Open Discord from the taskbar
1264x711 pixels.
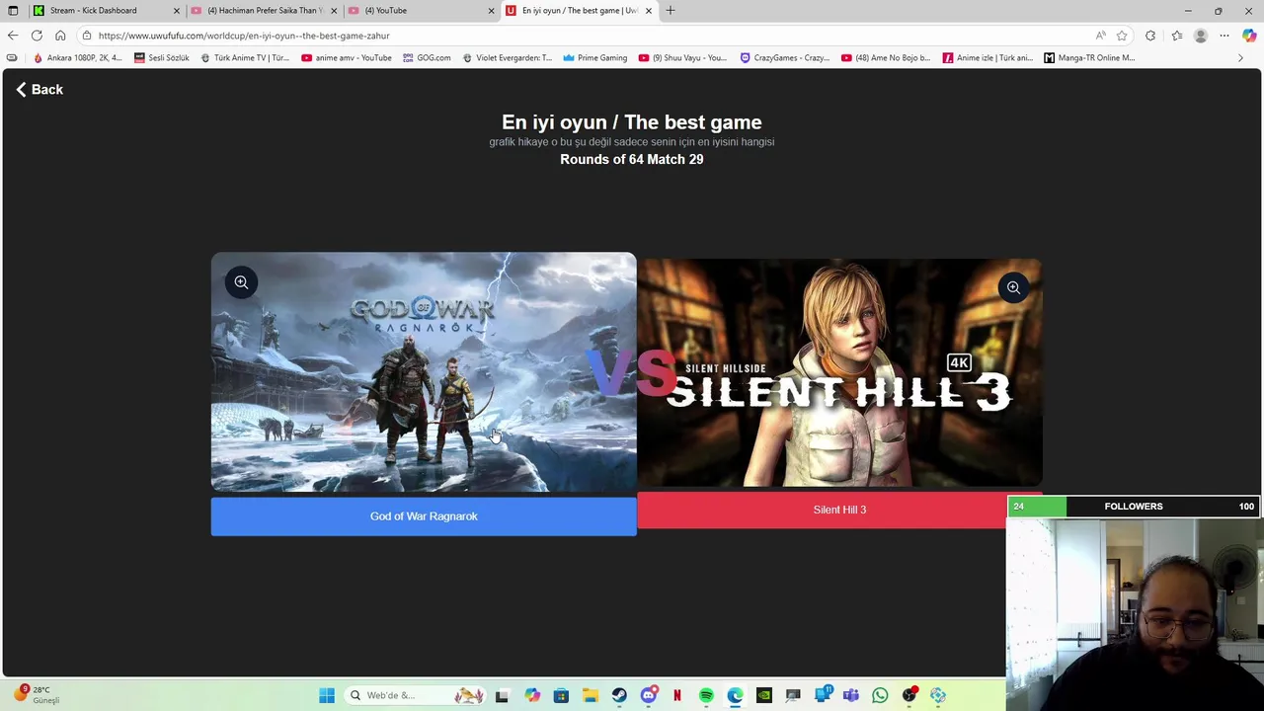coord(649,695)
